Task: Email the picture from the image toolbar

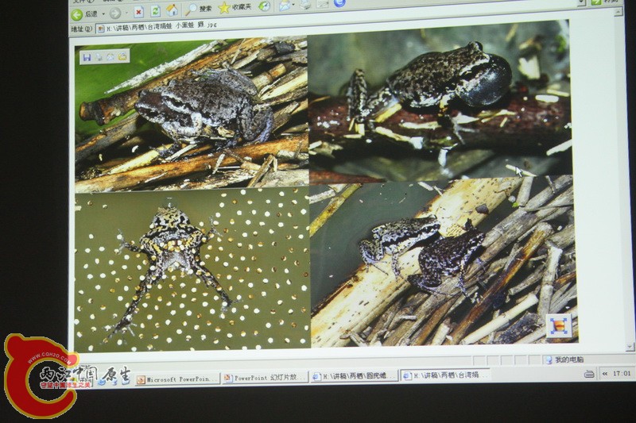Action: (111, 56)
